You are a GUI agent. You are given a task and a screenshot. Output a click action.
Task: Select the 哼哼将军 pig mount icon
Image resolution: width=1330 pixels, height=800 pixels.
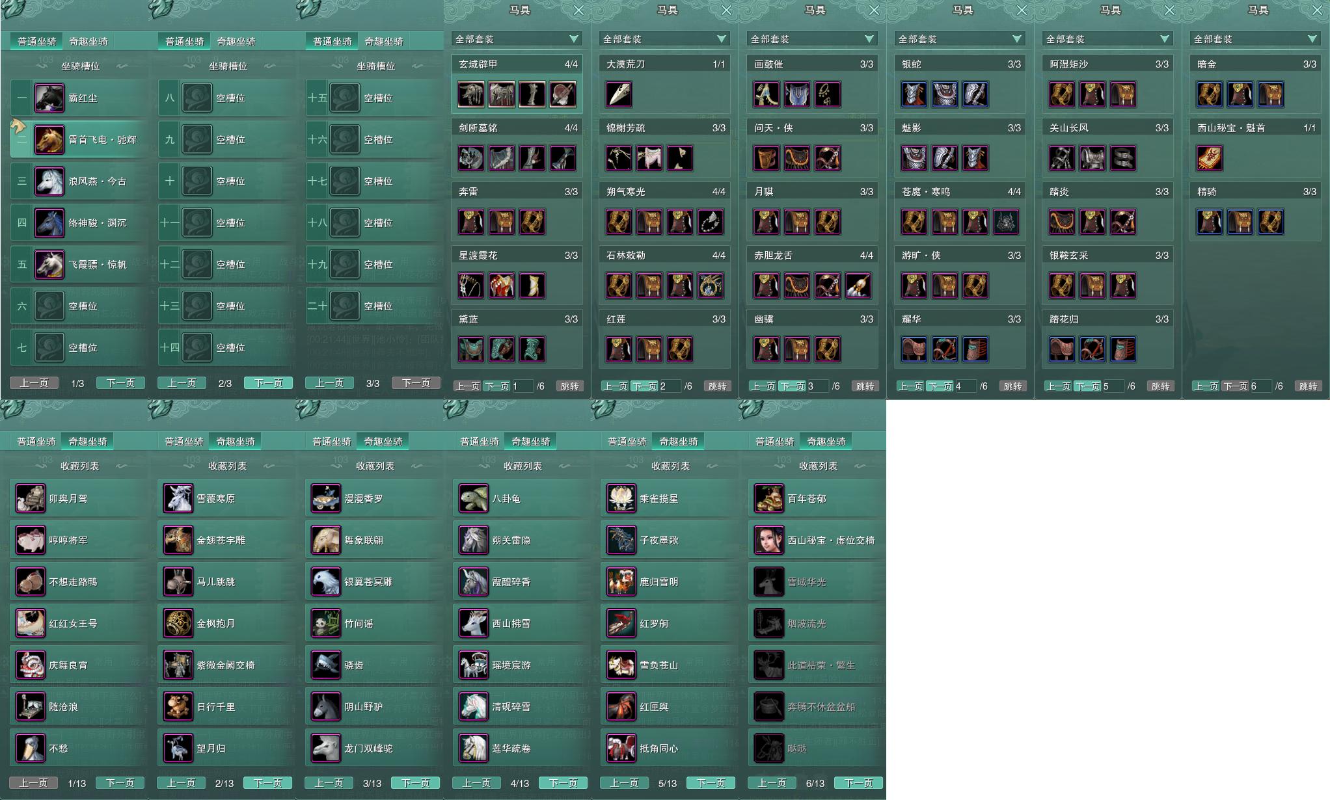coord(31,540)
